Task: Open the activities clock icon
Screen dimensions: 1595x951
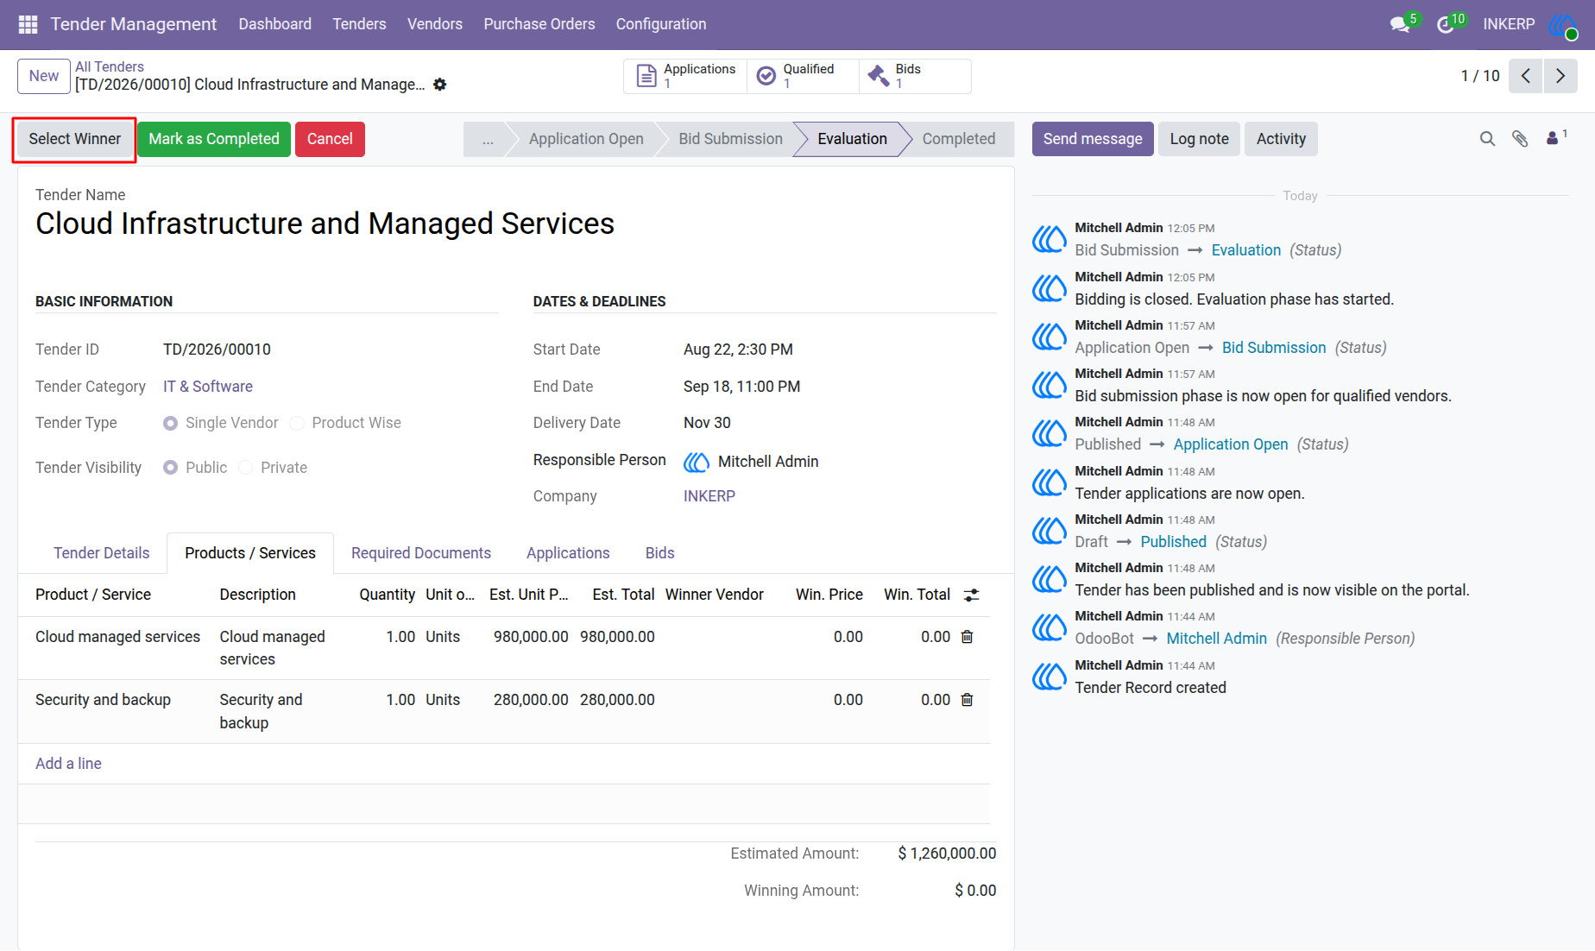Action: (1446, 24)
